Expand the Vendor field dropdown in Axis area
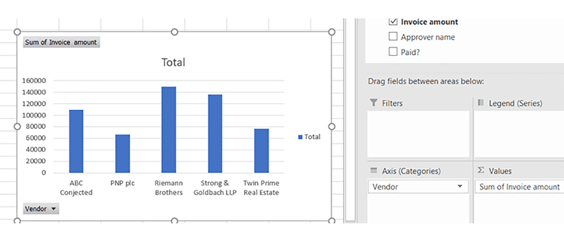This screenshot has width=564, height=242. tap(460, 186)
